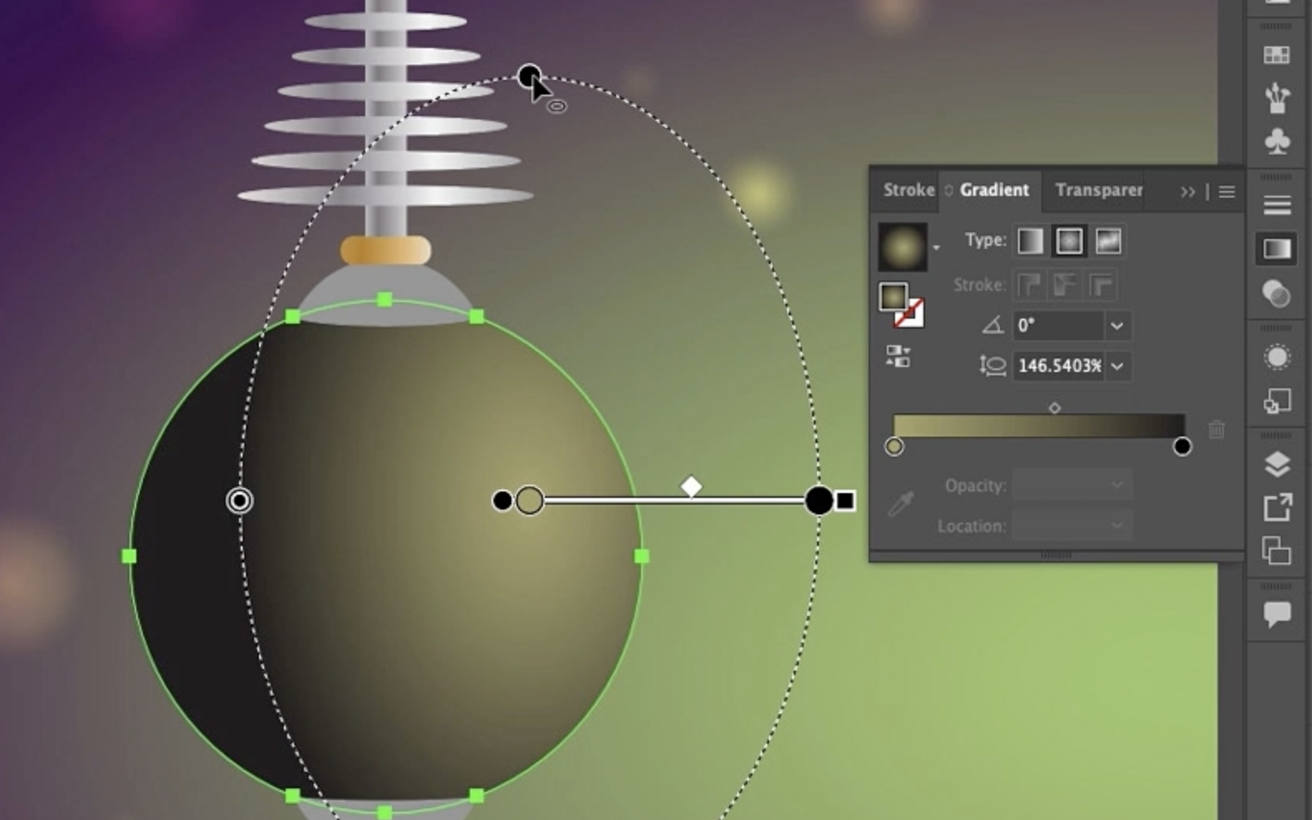Select Linear Gradient type

pos(1030,242)
